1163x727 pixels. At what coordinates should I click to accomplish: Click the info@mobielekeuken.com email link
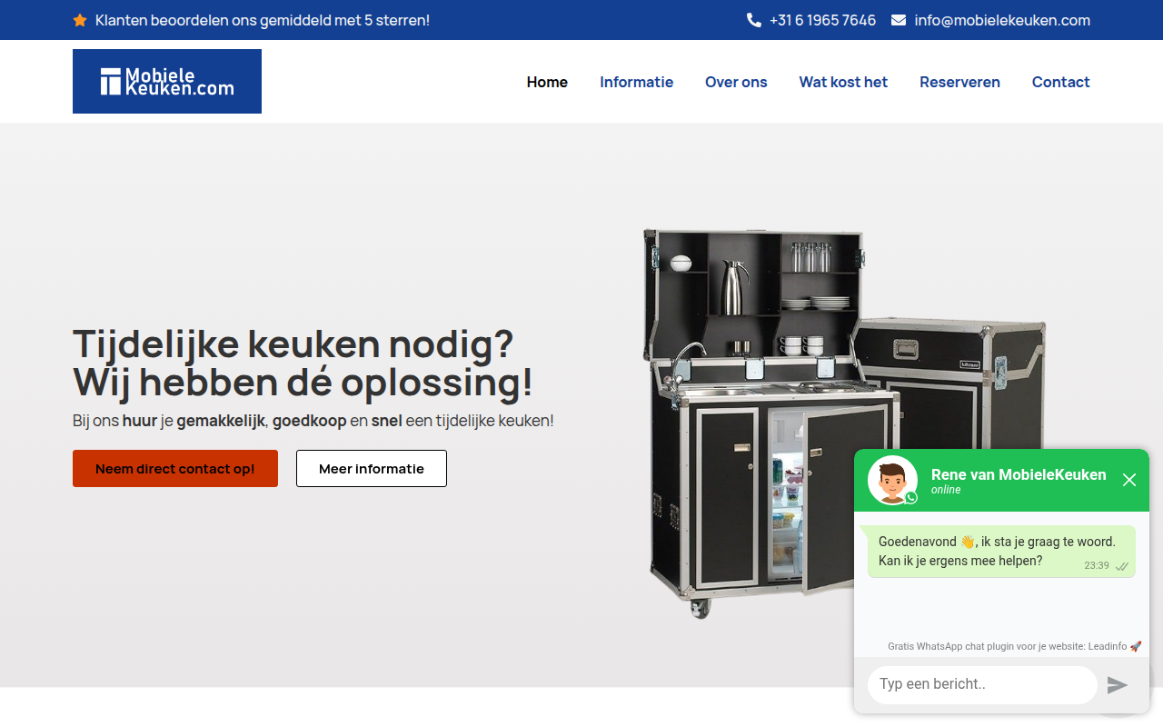(x=1002, y=20)
